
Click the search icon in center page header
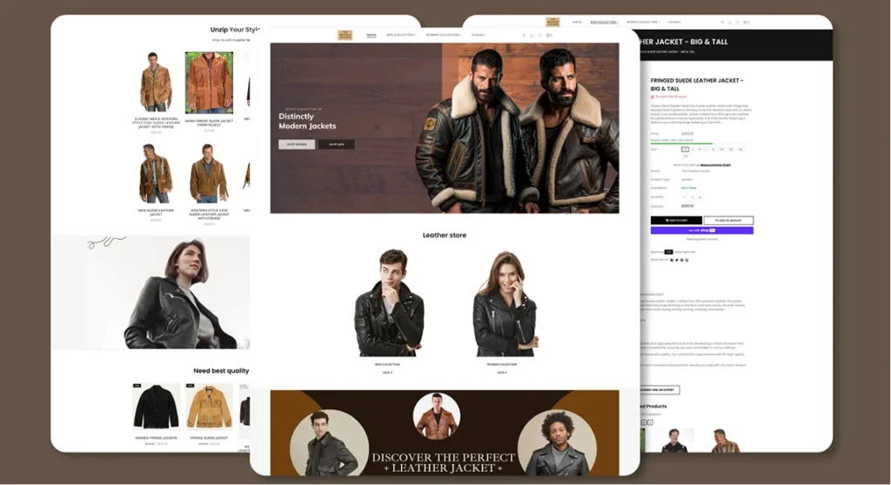coord(524,36)
